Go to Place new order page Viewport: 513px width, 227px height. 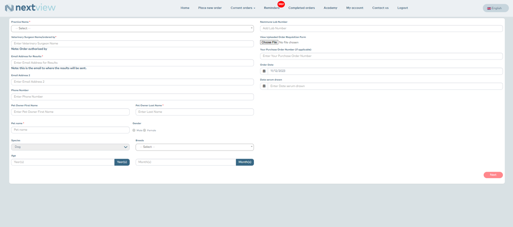pyautogui.click(x=210, y=8)
